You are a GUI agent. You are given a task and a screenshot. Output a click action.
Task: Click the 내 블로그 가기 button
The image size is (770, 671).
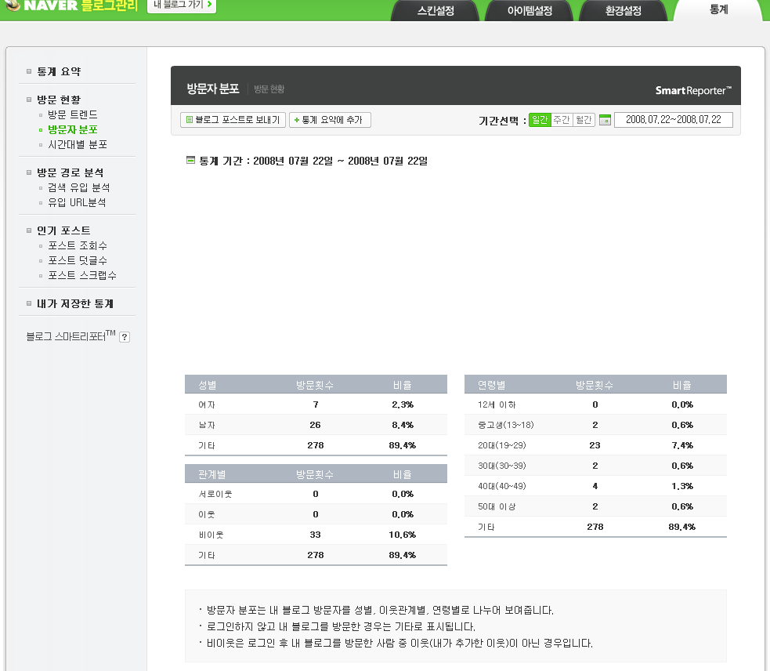pyautogui.click(x=182, y=5)
